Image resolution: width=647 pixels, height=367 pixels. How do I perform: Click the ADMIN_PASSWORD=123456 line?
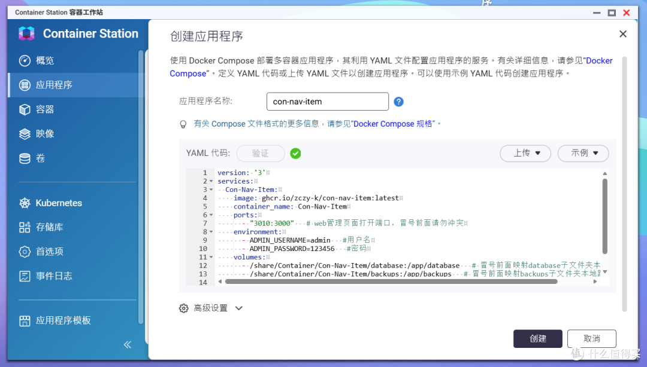pos(292,249)
